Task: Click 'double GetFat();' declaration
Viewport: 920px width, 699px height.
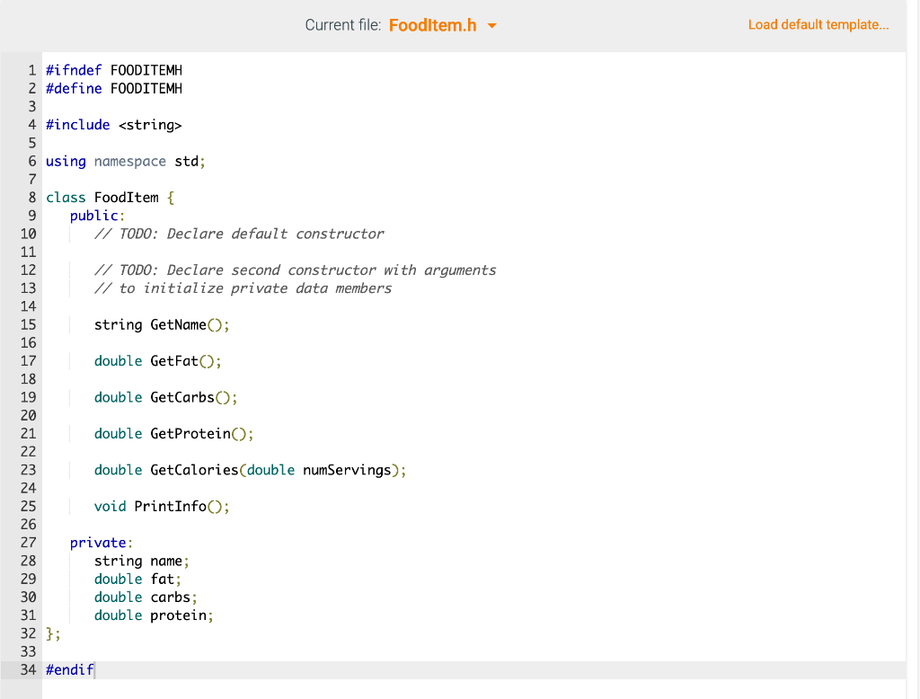Action: [x=157, y=361]
